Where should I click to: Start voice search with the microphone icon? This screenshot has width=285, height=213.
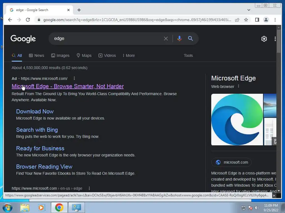tap(179, 39)
